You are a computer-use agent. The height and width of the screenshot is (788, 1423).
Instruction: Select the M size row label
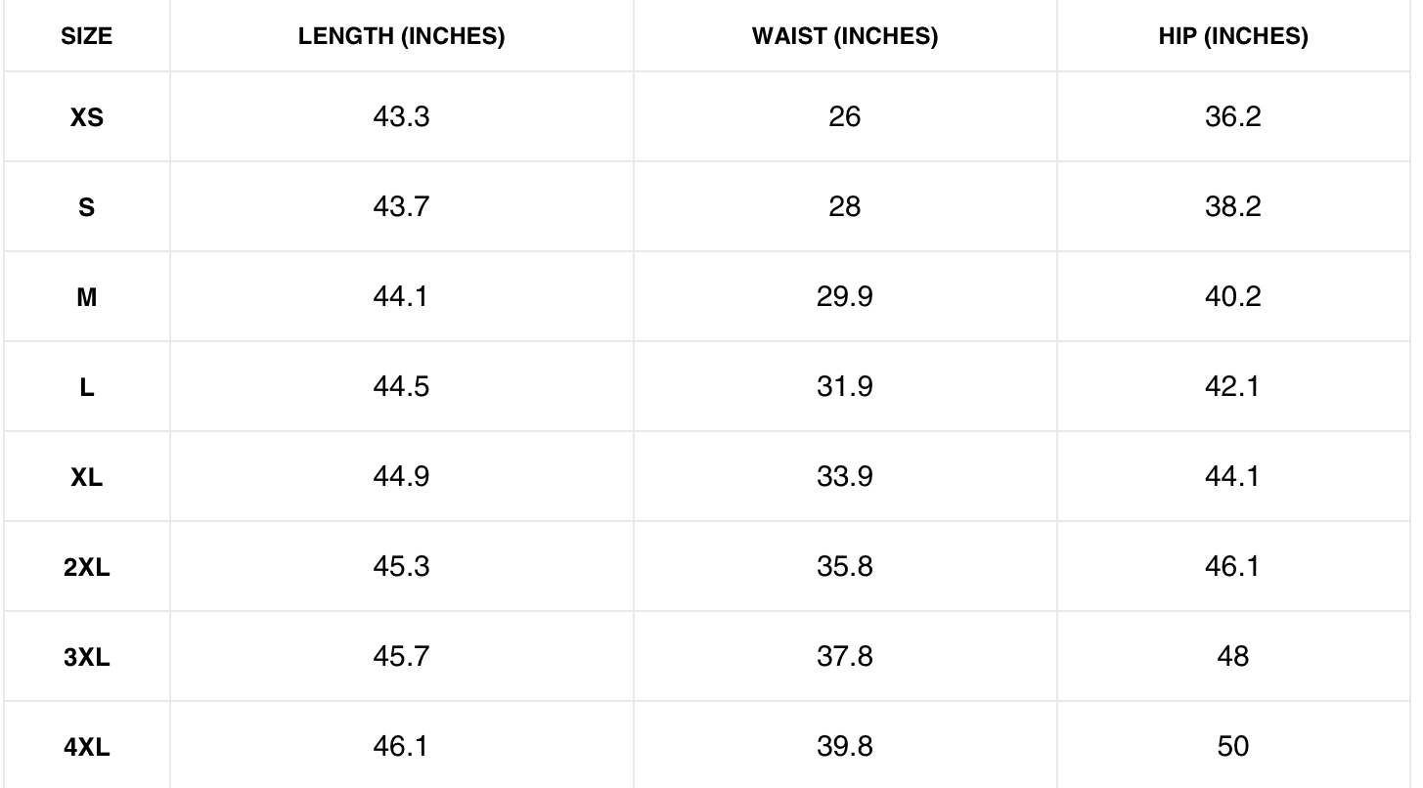click(87, 297)
